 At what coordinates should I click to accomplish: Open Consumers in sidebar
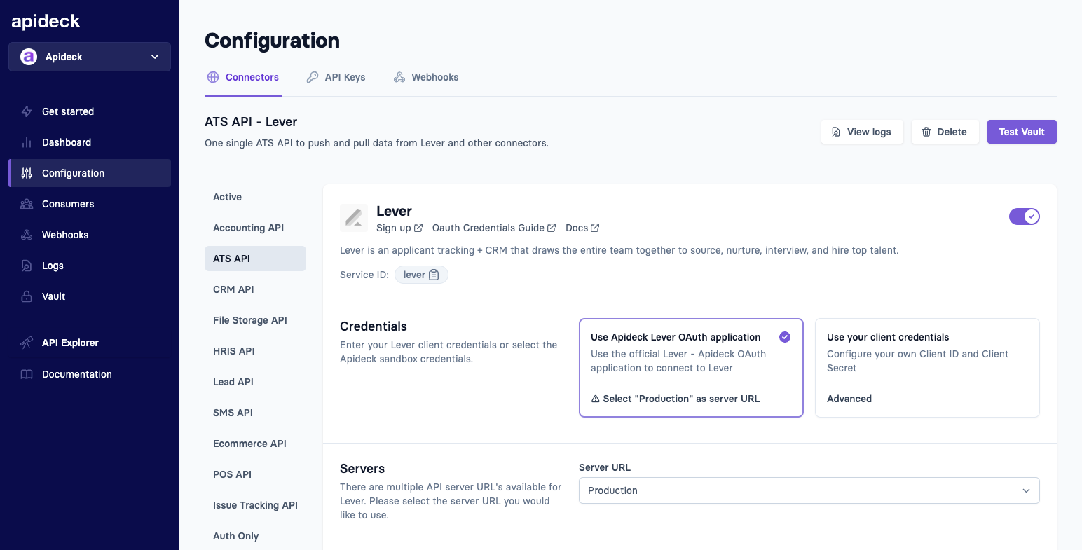90,204
